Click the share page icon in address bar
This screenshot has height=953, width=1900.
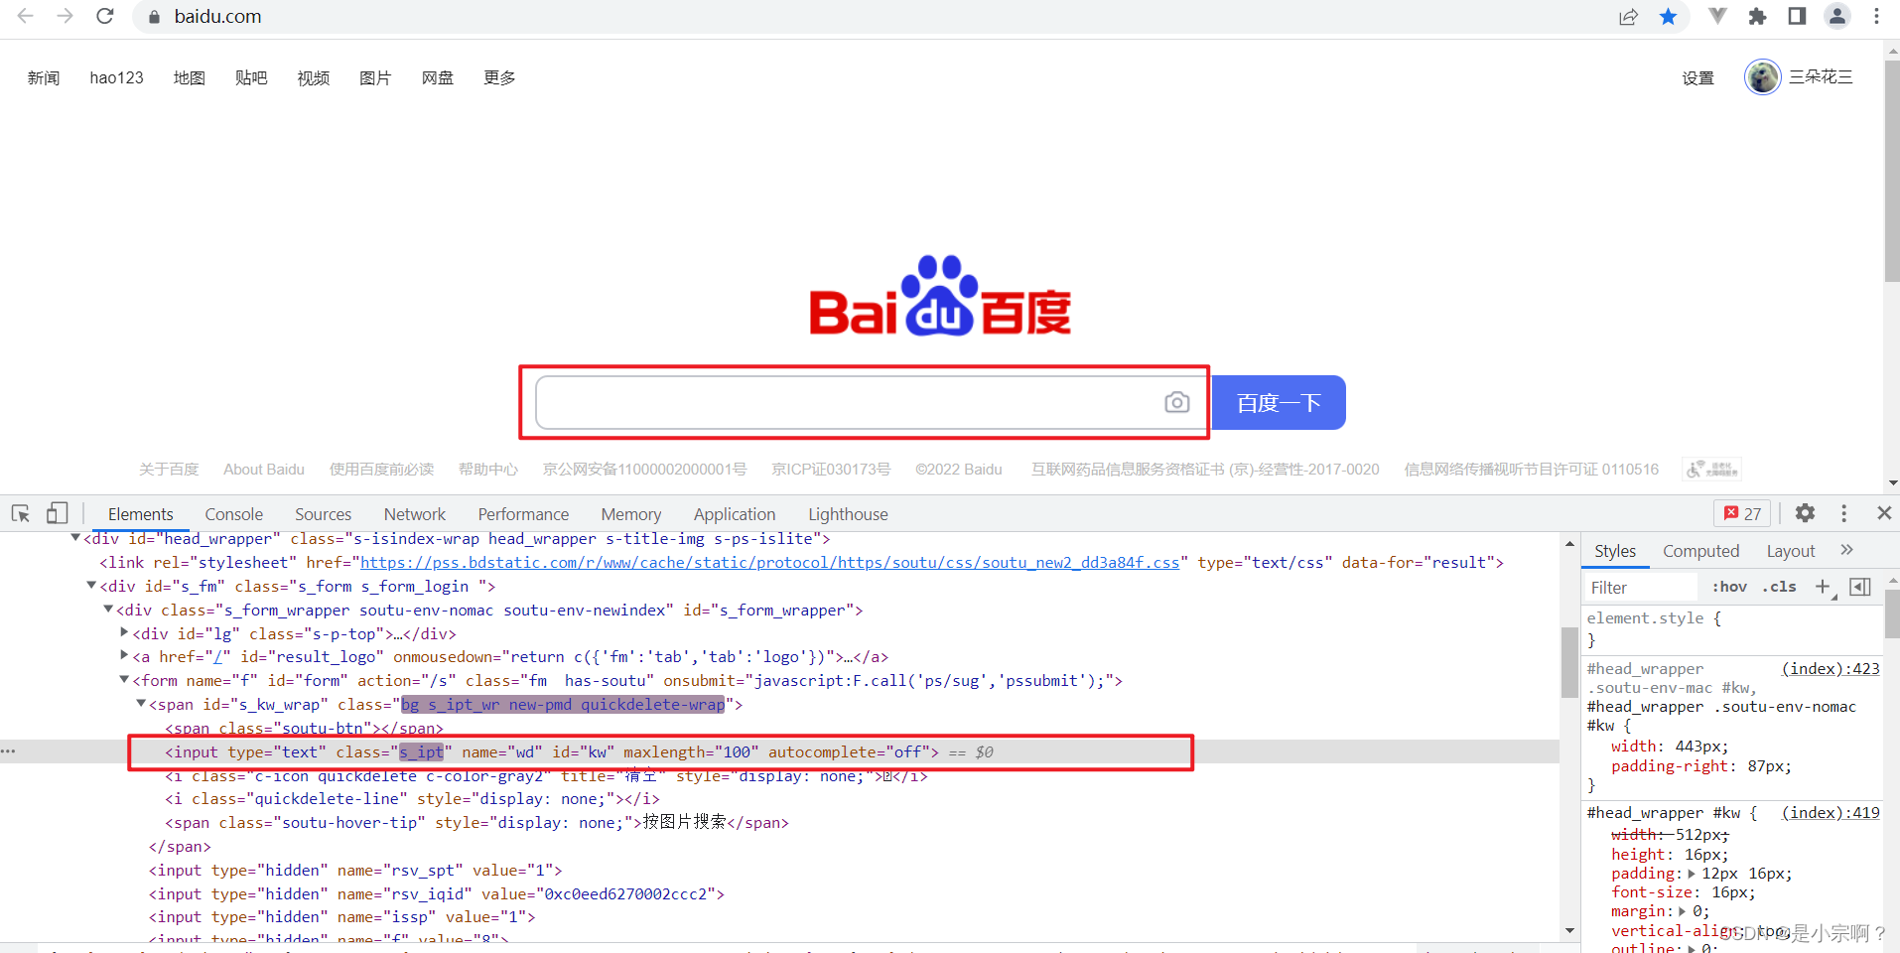(x=1628, y=16)
